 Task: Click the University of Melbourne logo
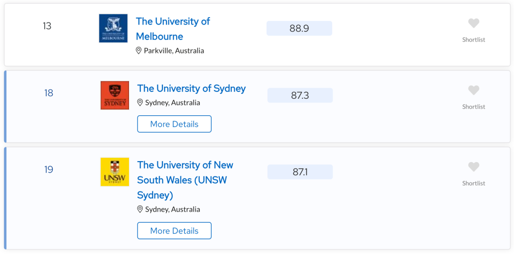coord(113,28)
